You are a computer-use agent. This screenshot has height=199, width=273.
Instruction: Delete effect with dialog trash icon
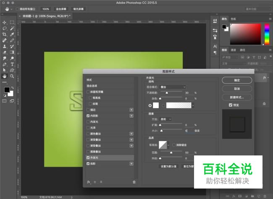click(134, 182)
